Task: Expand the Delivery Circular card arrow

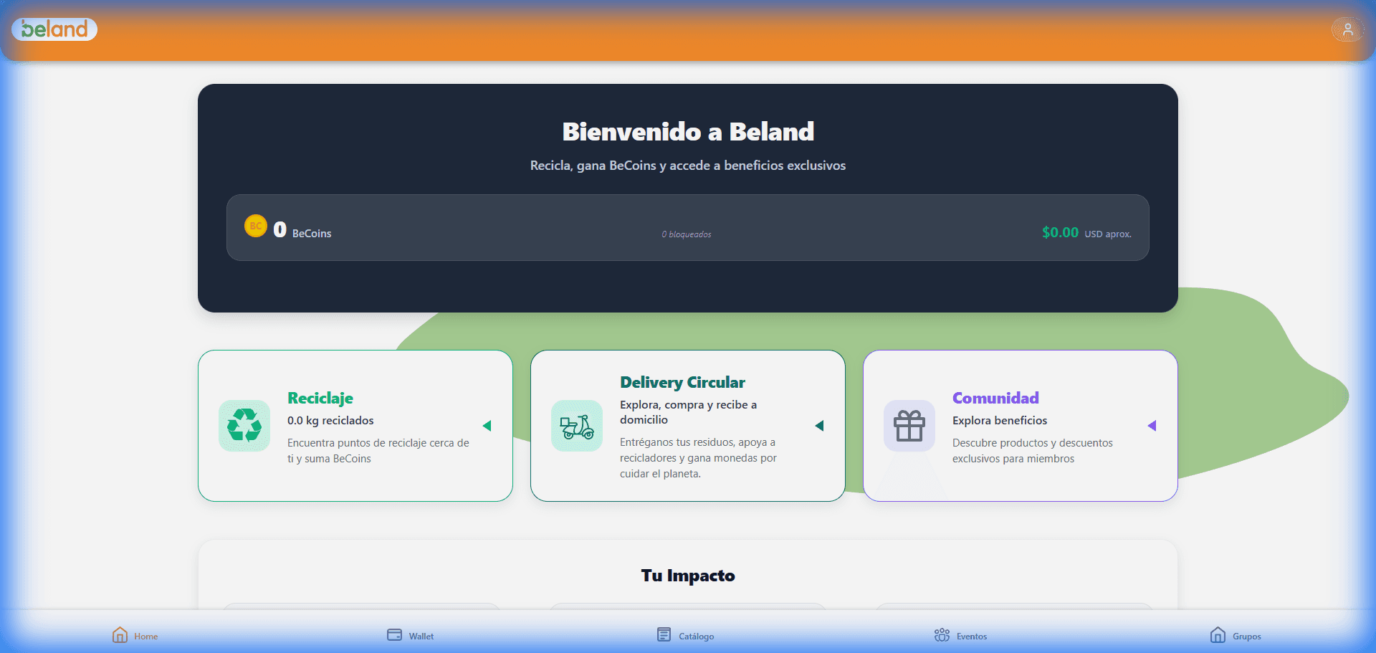Action: pyautogui.click(x=820, y=426)
